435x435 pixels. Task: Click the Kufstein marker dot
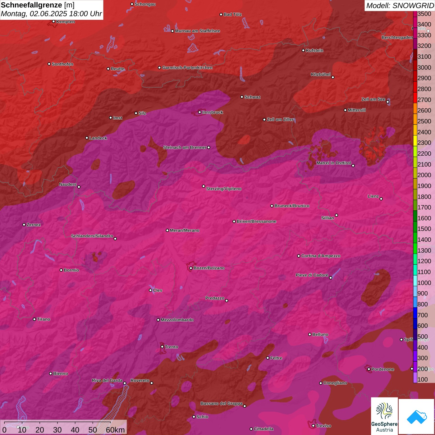[x=303, y=50]
